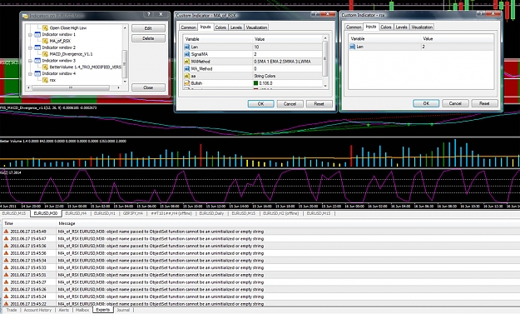Select the MACD_Divergence_V1.1 indicator icon
The height and width of the screenshot is (314, 520).
tap(45, 54)
